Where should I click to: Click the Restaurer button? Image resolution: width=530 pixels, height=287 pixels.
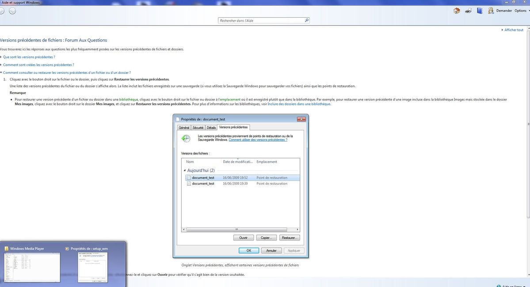(290, 237)
